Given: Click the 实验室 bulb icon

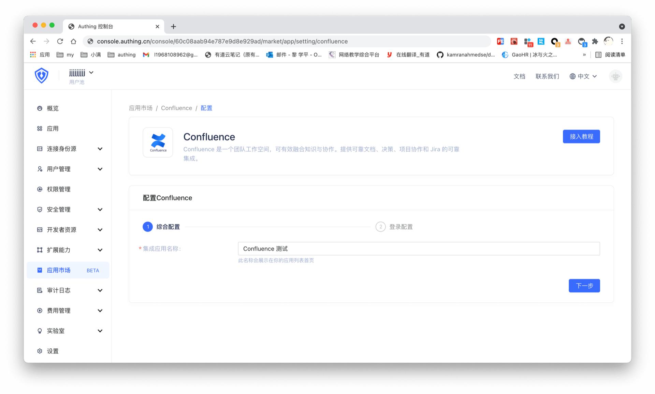Looking at the screenshot, I should 40,331.
